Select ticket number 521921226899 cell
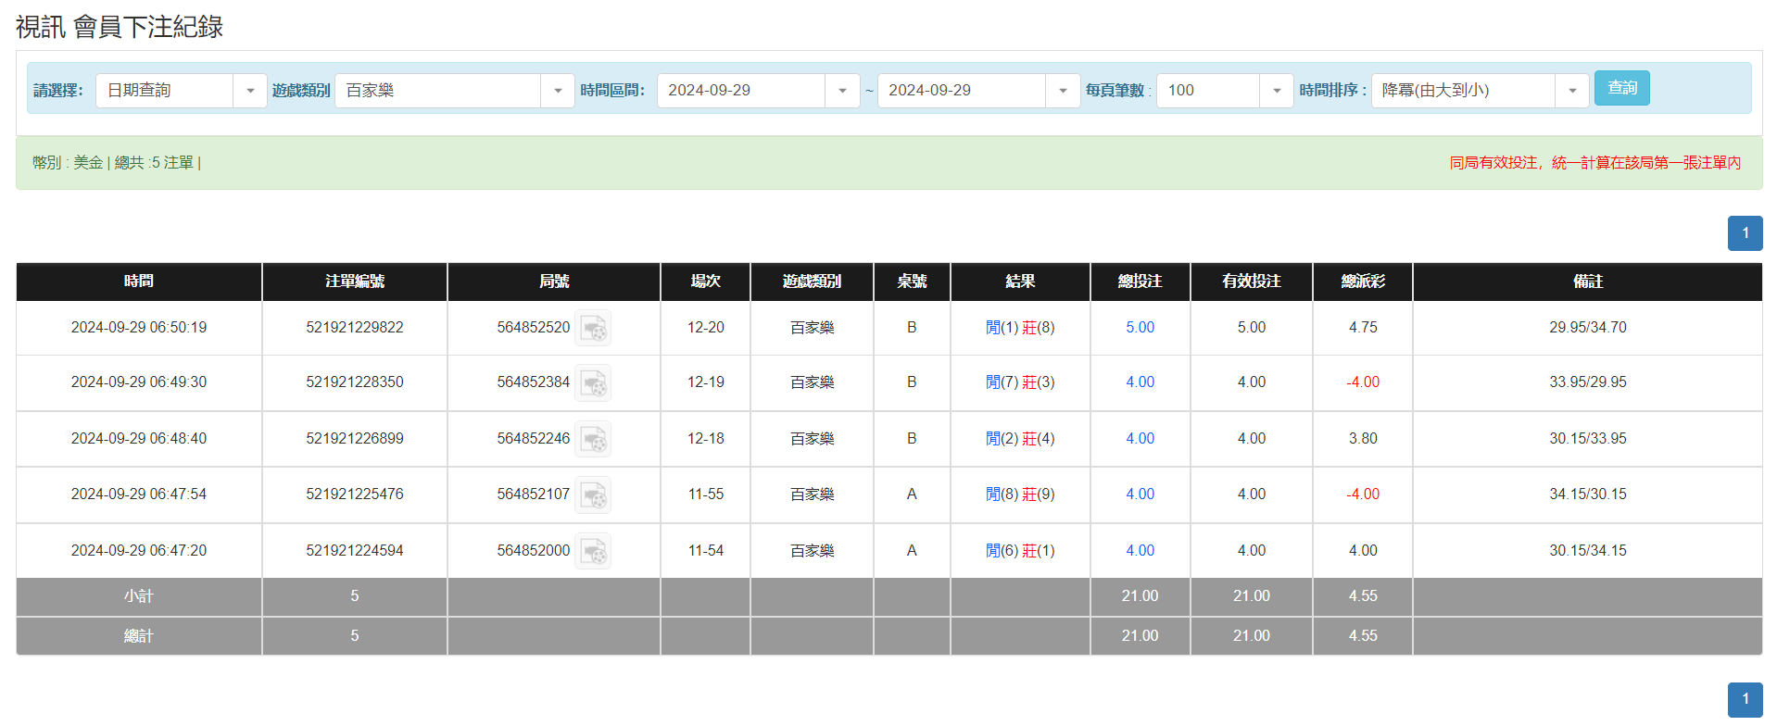This screenshot has width=1777, height=726. 355,439
